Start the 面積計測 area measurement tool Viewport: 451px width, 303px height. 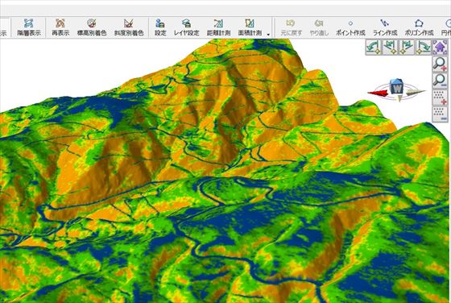[x=250, y=27]
